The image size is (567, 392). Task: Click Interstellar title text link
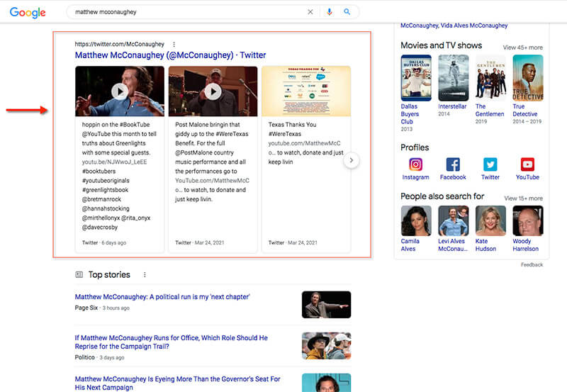point(452,106)
